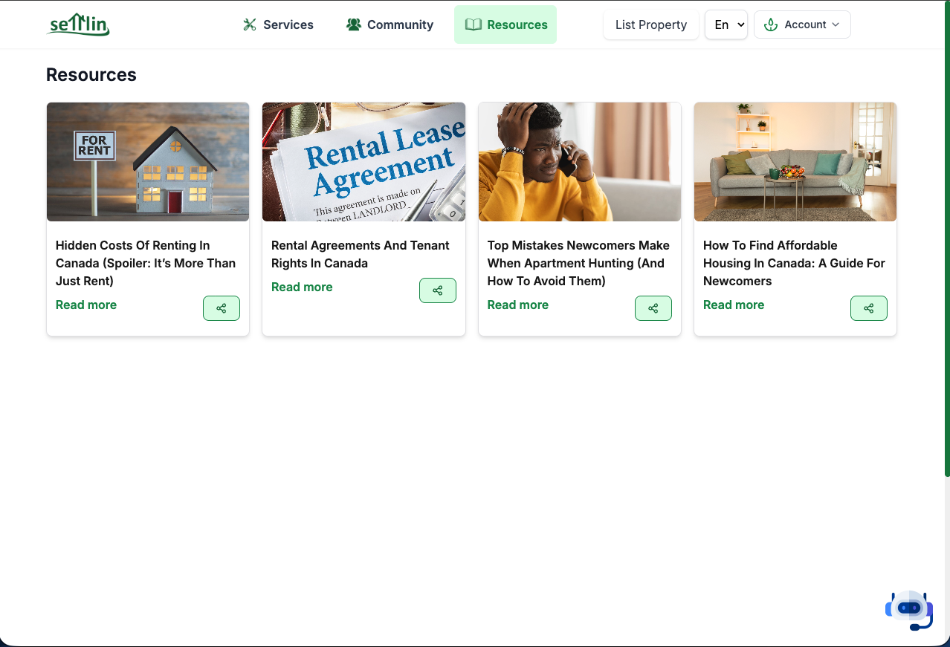Open the Rental Lease Agreement thumbnail
The width and height of the screenshot is (950, 647).
[364, 162]
